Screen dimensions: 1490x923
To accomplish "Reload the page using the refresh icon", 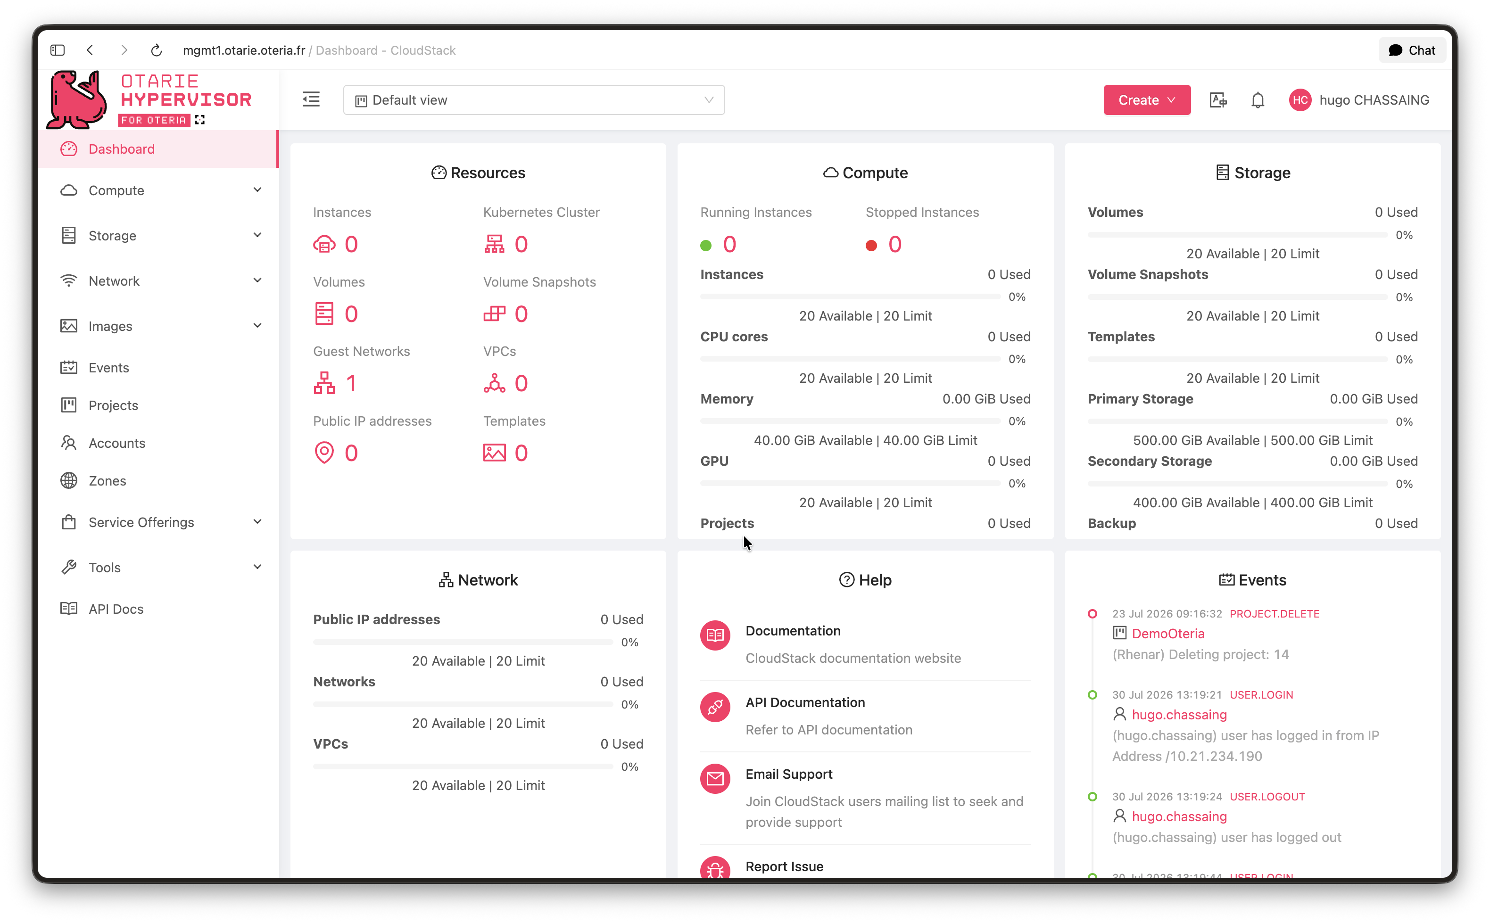I will pos(156,50).
